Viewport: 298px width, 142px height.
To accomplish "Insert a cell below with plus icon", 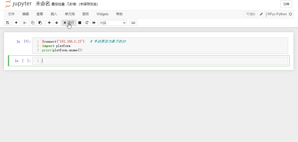I will (x=16, y=23).
